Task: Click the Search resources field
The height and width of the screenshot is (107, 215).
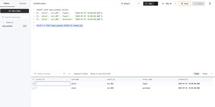Action: (x=15, y=17)
